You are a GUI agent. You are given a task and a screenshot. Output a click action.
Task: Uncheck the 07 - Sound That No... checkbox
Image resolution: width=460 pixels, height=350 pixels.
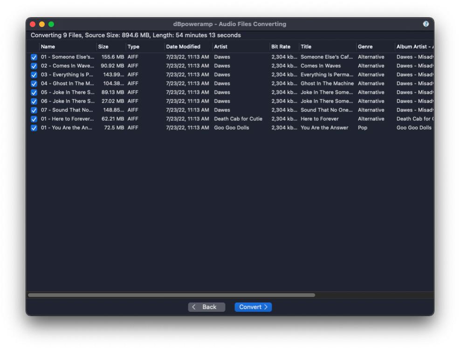[34, 110]
